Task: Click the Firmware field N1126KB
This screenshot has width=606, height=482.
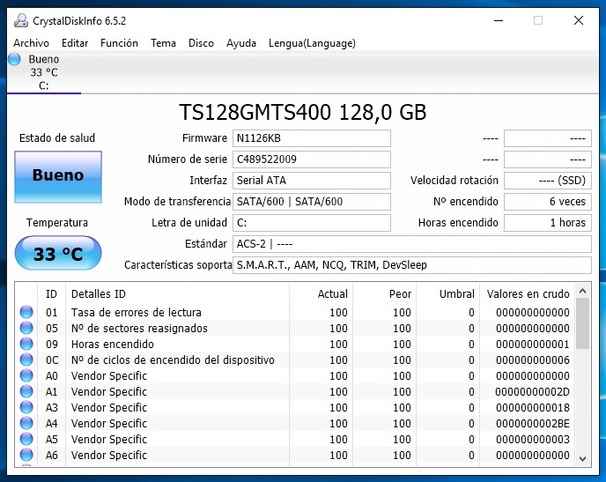Action: 312,138
